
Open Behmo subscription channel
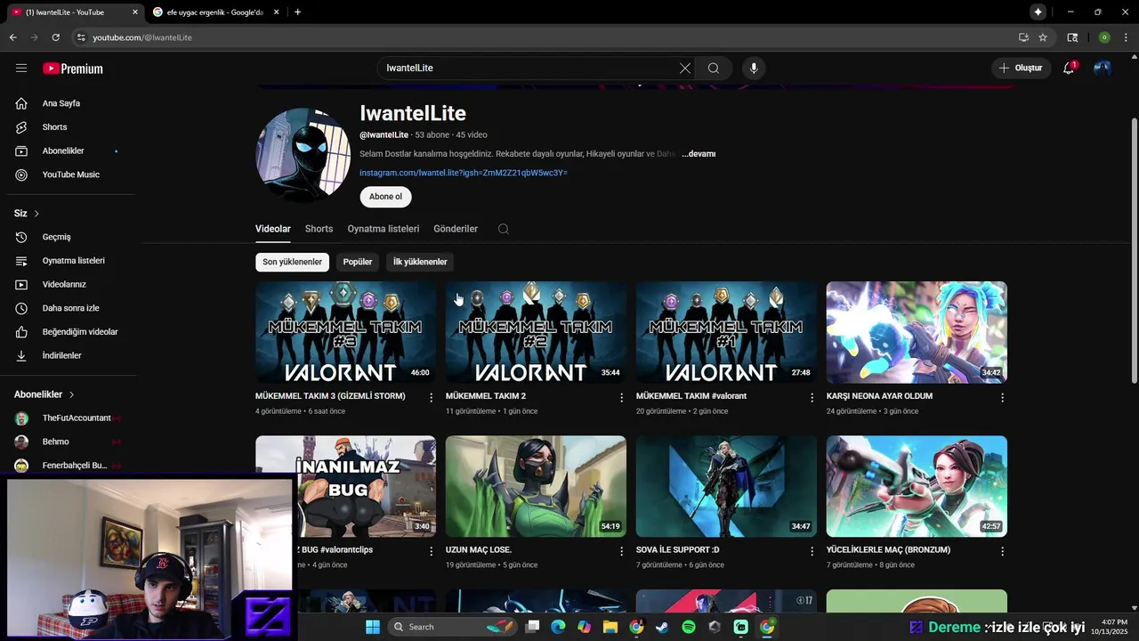pyautogui.click(x=55, y=442)
